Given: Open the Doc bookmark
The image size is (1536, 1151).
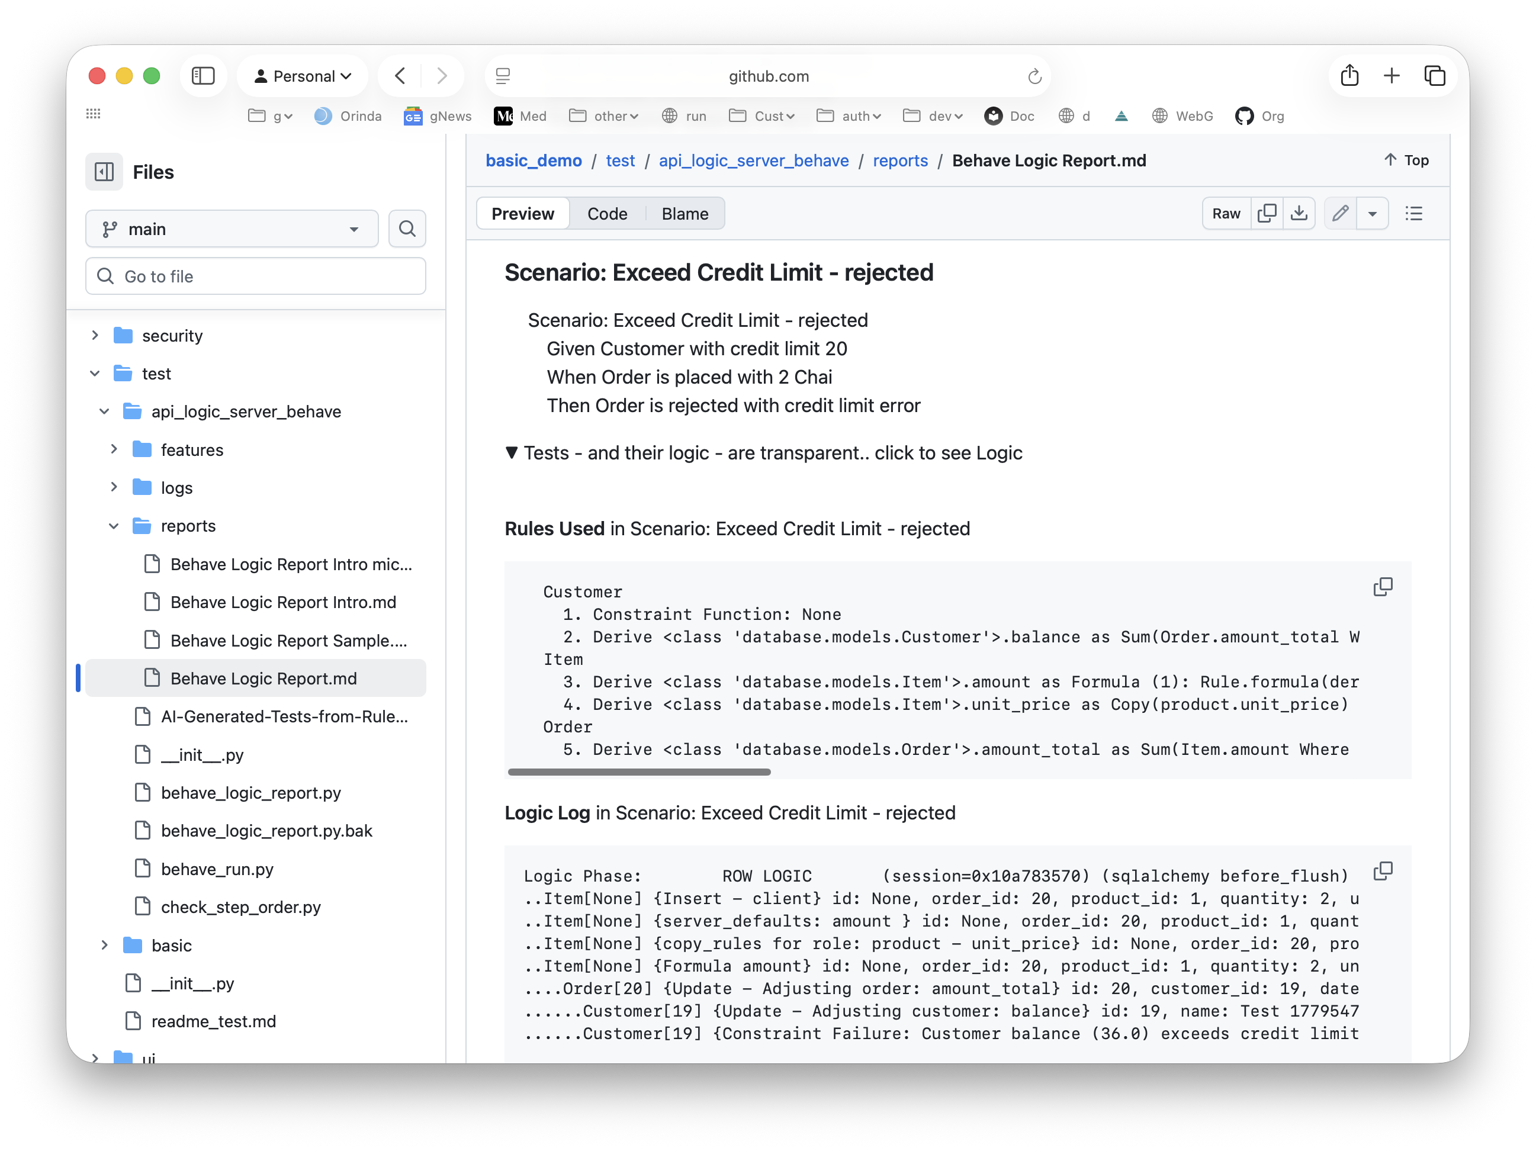Looking at the screenshot, I should coord(1010,116).
